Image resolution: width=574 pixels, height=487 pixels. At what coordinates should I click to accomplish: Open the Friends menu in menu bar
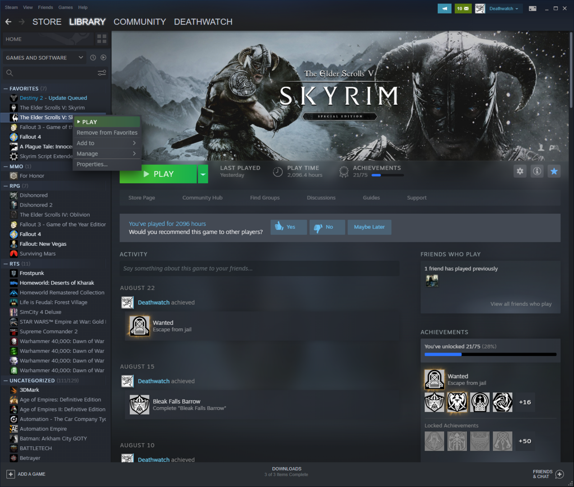click(46, 7)
